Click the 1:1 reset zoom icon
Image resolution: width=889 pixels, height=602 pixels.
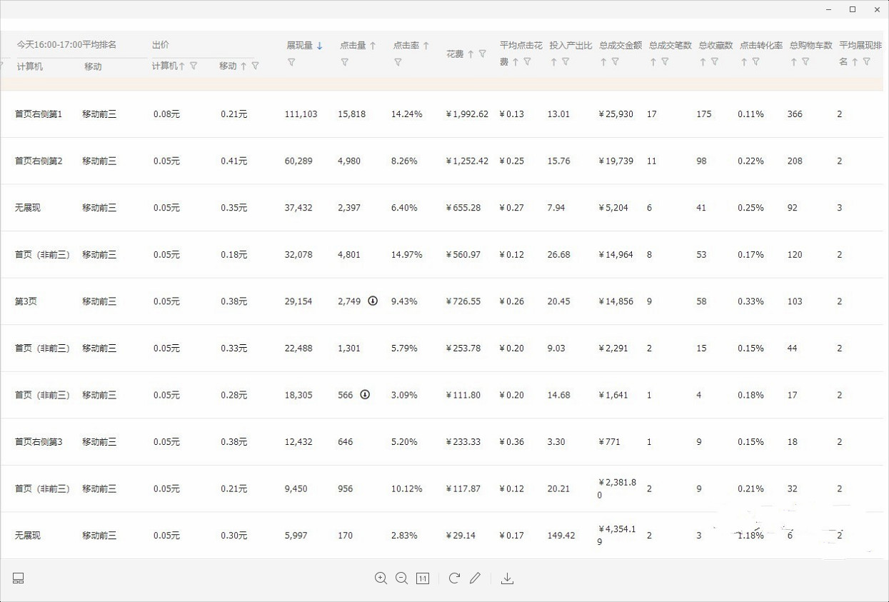[x=422, y=578]
